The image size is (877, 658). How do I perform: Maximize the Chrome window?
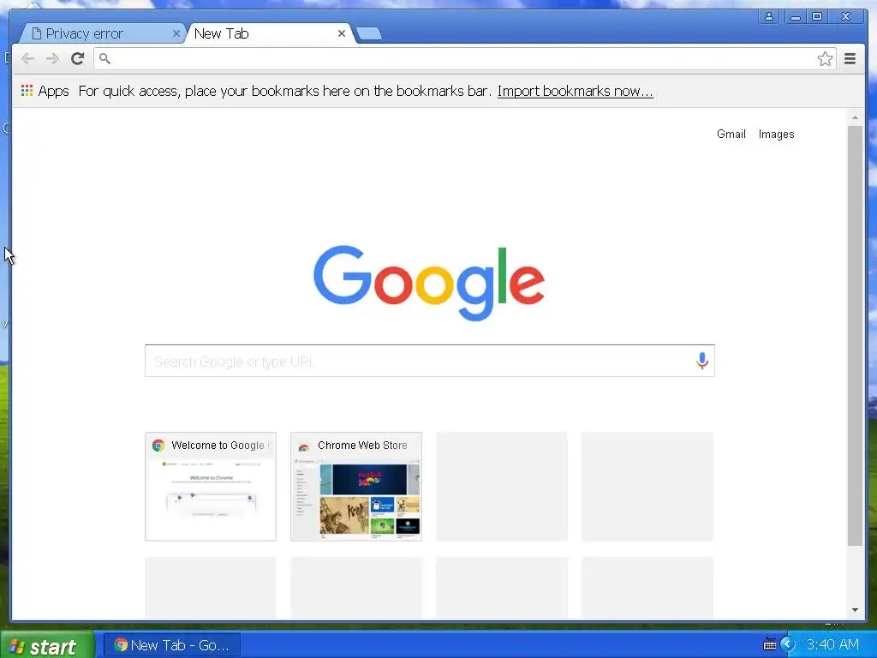[817, 16]
